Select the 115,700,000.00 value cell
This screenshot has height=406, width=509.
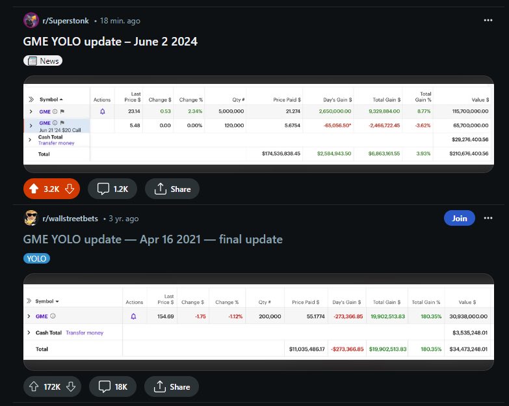[470, 111]
